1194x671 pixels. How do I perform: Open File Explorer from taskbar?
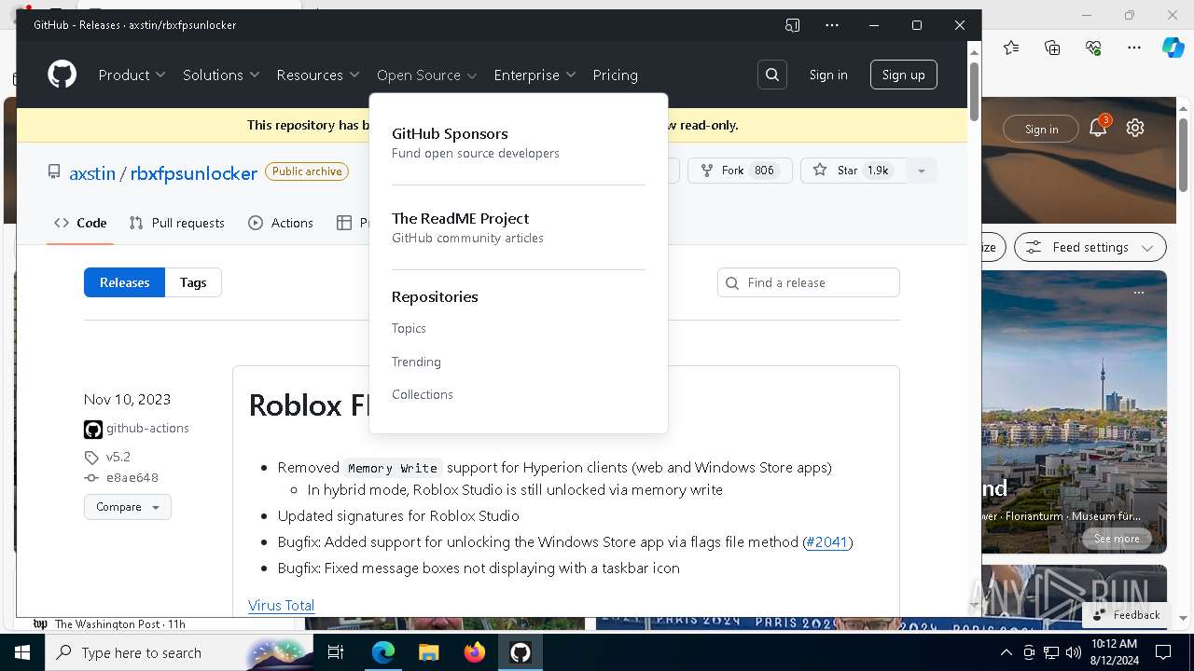[428, 652]
